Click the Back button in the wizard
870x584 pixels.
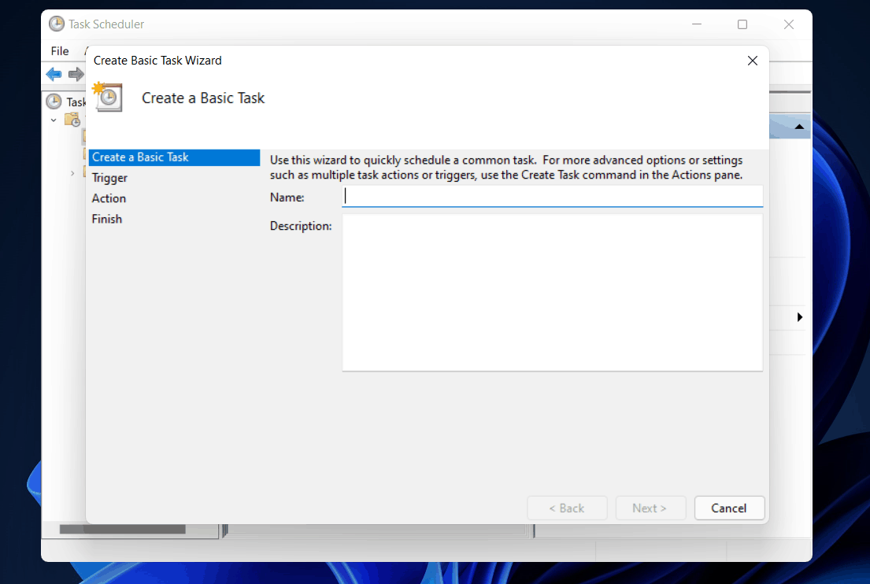(x=567, y=508)
